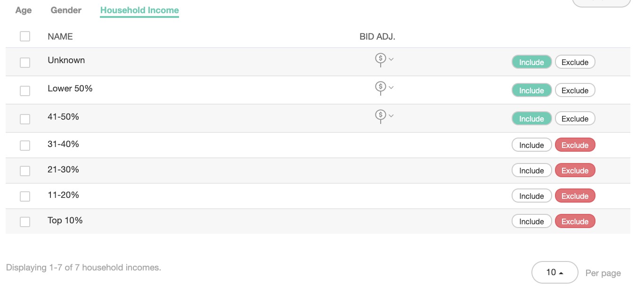Include the Top 10% income group
The image size is (636, 294).
pyautogui.click(x=531, y=221)
